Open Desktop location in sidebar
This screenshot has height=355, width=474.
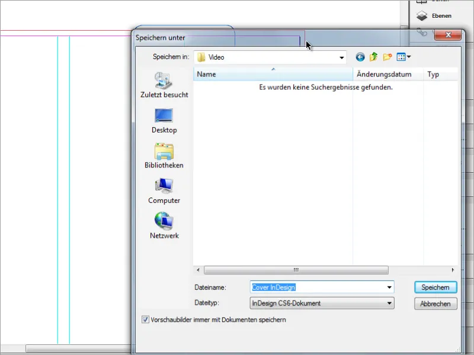(x=164, y=121)
